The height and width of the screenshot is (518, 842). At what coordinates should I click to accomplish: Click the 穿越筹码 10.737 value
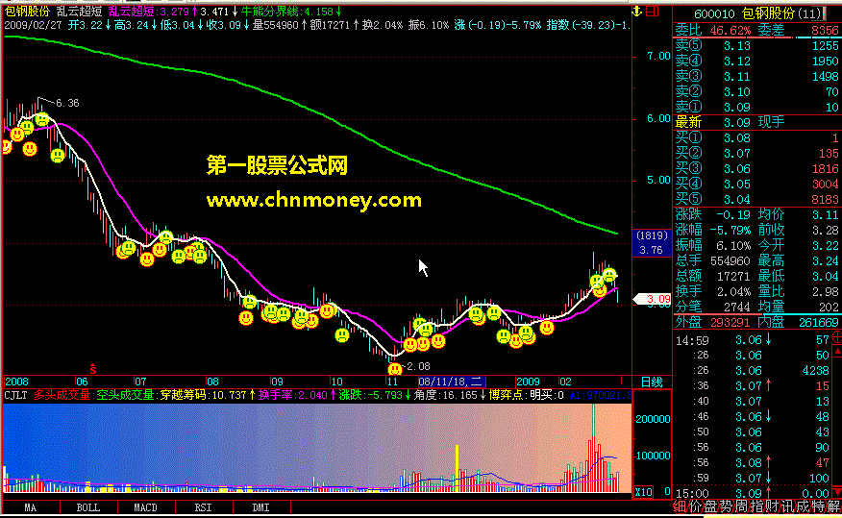tap(208, 396)
